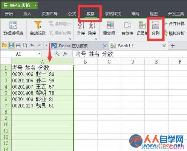Click the open folder icon
Viewport: 187px width, 151px height.
4,45
